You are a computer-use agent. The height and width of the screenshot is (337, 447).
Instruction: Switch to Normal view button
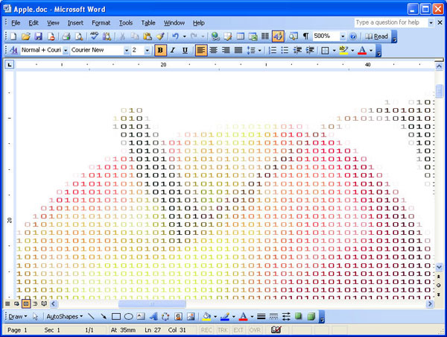pyautogui.click(x=7, y=303)
